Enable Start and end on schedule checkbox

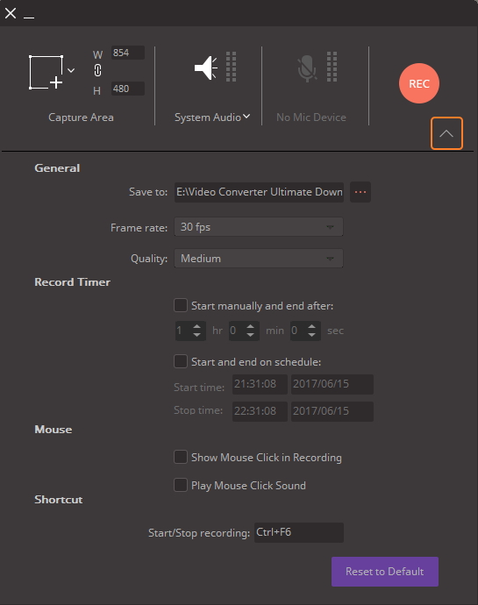181,361
